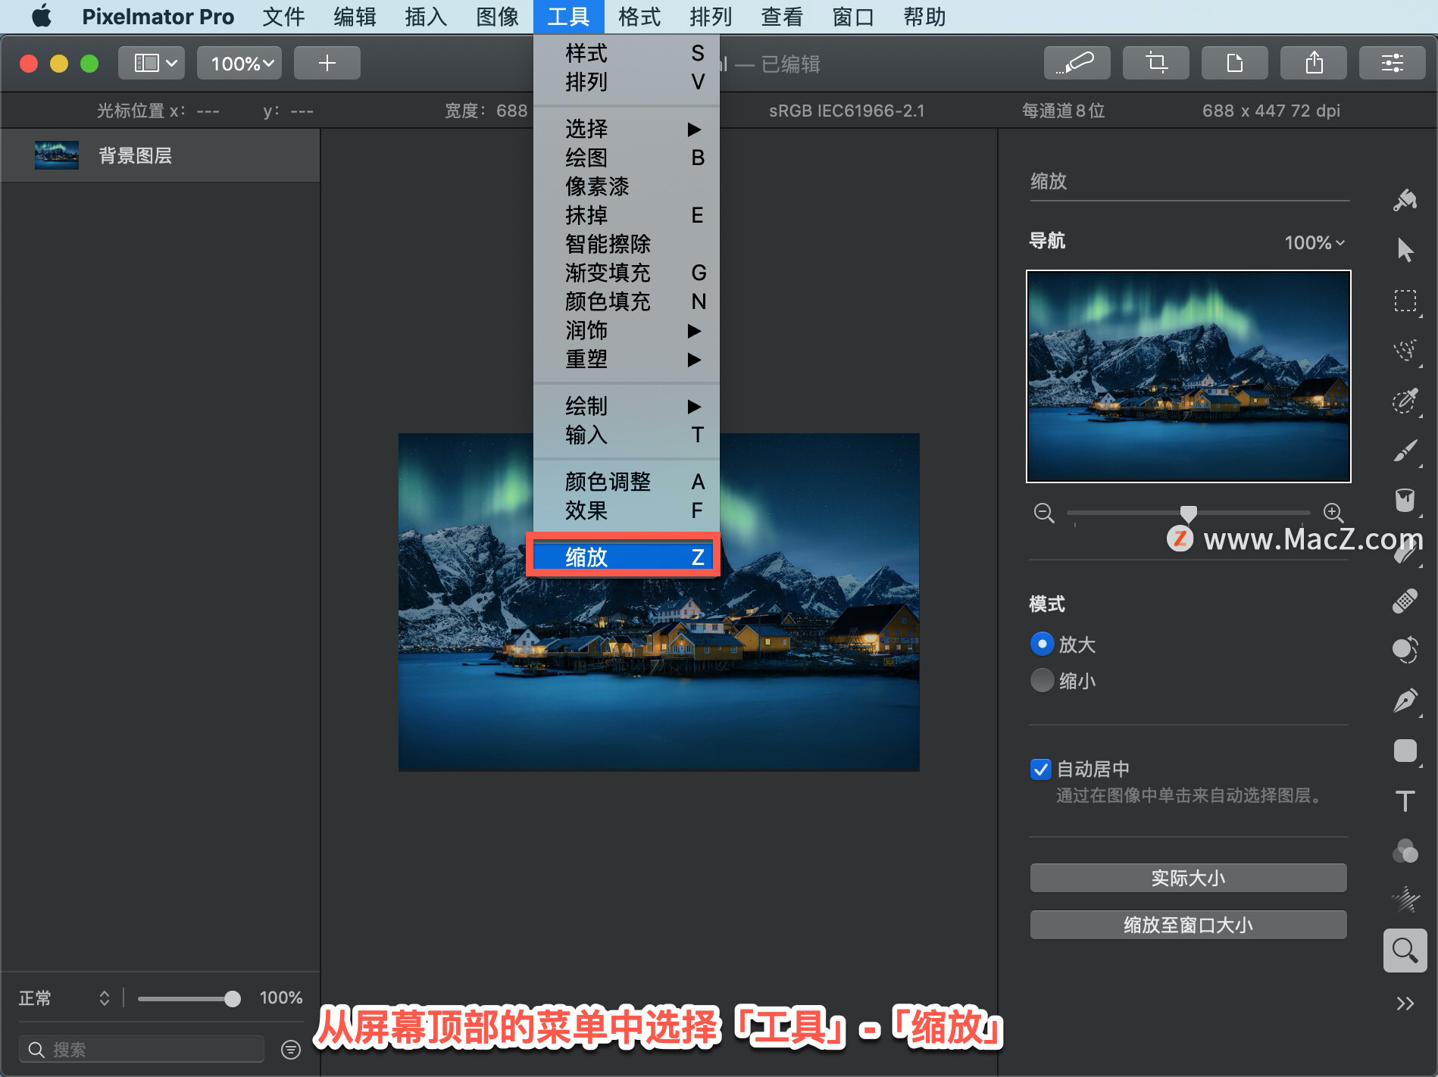Select the Style paint tool icon

pos(1405,200)
